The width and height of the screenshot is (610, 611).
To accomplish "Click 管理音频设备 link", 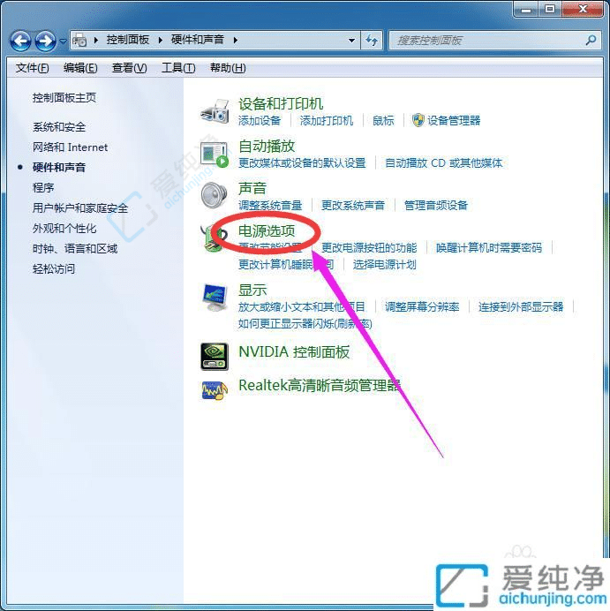I will click(436, 205).
